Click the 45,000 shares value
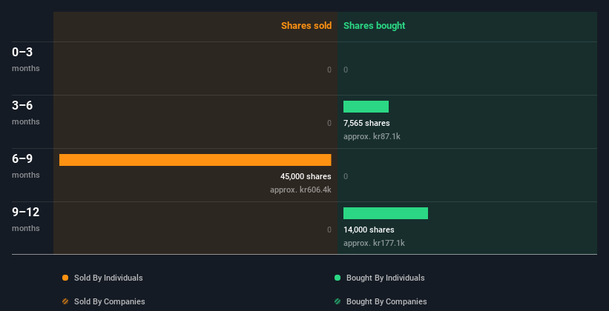This screenshot has height=311, width=609. [x=306, y=176]
